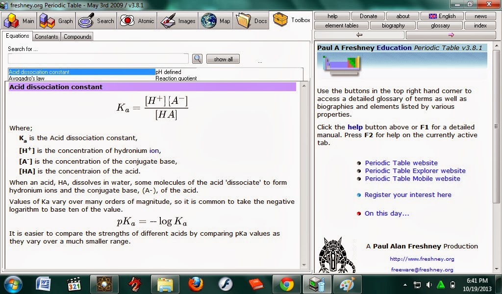
Task: Open element tables
Action: [x=342, y=25]
